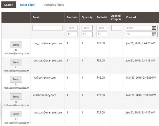Sort by the Created column header
Viewport: 159px width, 126px height.
[x=131, y=17]
